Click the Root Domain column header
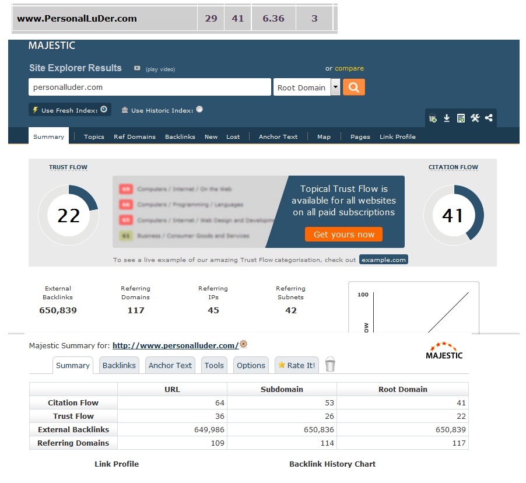This screenshot has width=526, height=483. click(402, 389)
